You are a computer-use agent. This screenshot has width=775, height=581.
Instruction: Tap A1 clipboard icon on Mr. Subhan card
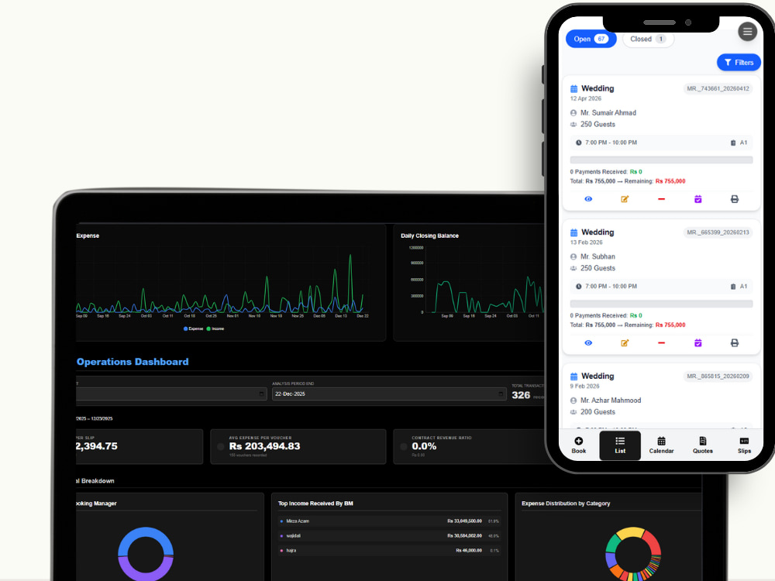733,287
